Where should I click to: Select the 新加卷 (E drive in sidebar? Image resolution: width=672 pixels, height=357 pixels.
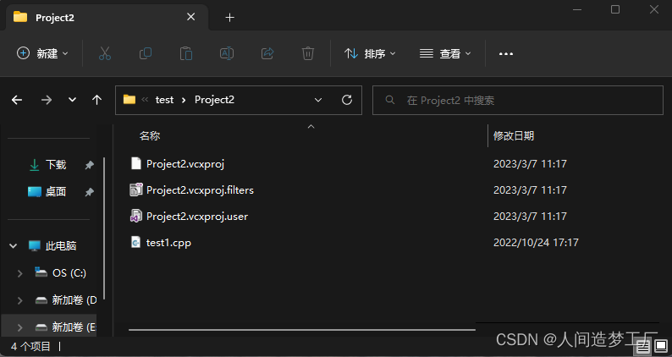pos(74,327)
